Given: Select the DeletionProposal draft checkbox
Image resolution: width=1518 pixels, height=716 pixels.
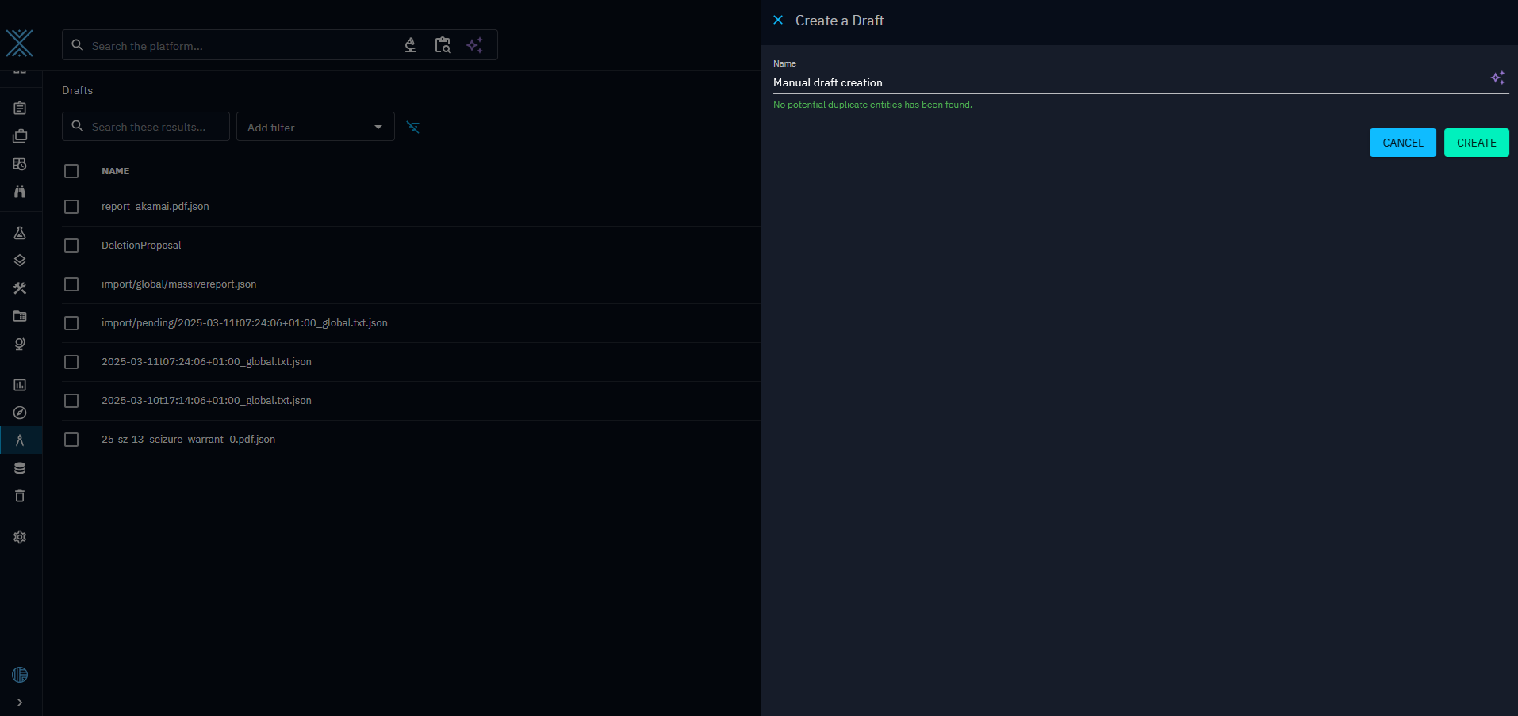Looking at the screenshot, I should point(71,246).
